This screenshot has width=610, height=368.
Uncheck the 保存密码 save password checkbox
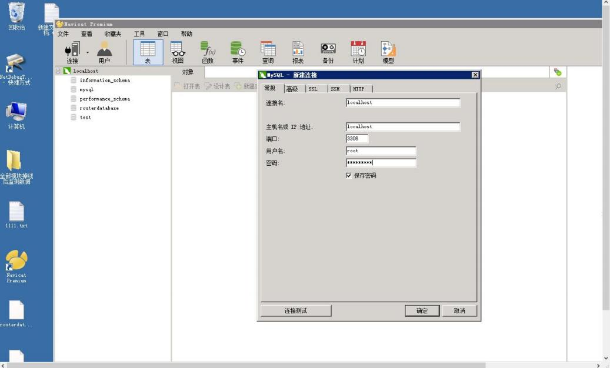(349, 175)
